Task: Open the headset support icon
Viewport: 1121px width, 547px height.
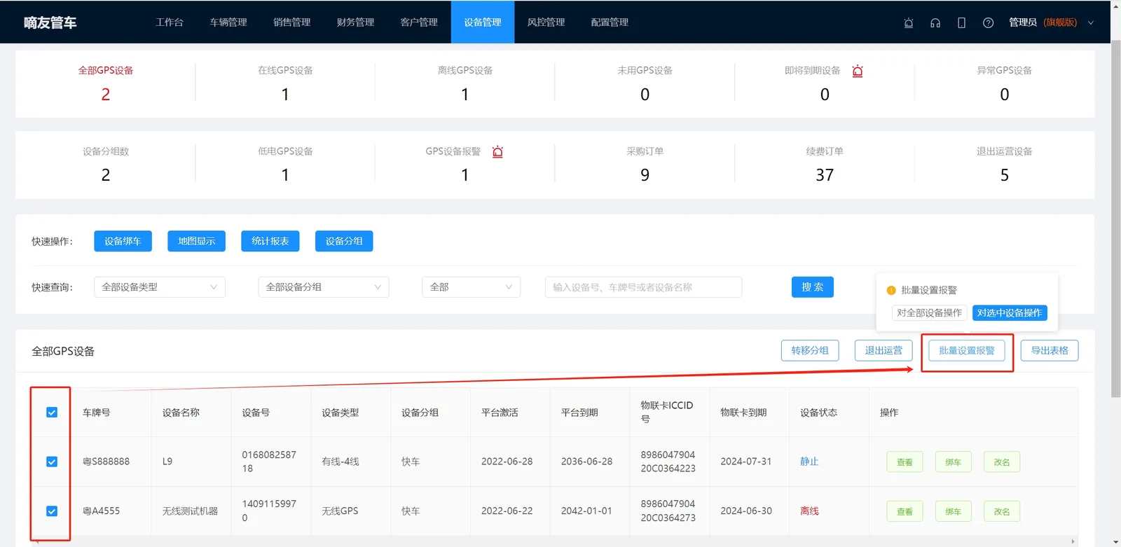Action: pyautogui.click(x=935, y=22)
